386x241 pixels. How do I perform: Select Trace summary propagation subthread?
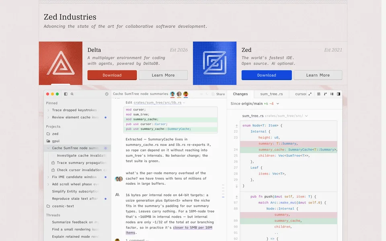tap(82, 163)
